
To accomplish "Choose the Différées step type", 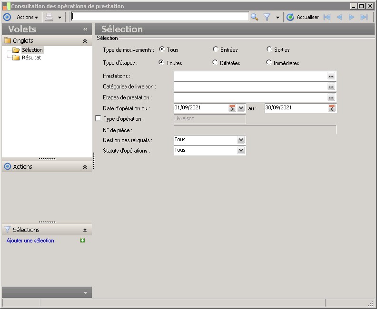I will (216, 63).
